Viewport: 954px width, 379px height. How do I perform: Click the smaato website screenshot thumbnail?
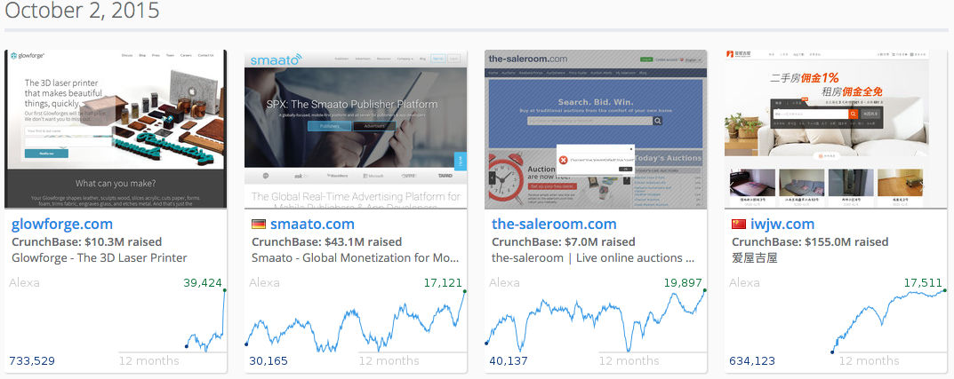point(356,129)
